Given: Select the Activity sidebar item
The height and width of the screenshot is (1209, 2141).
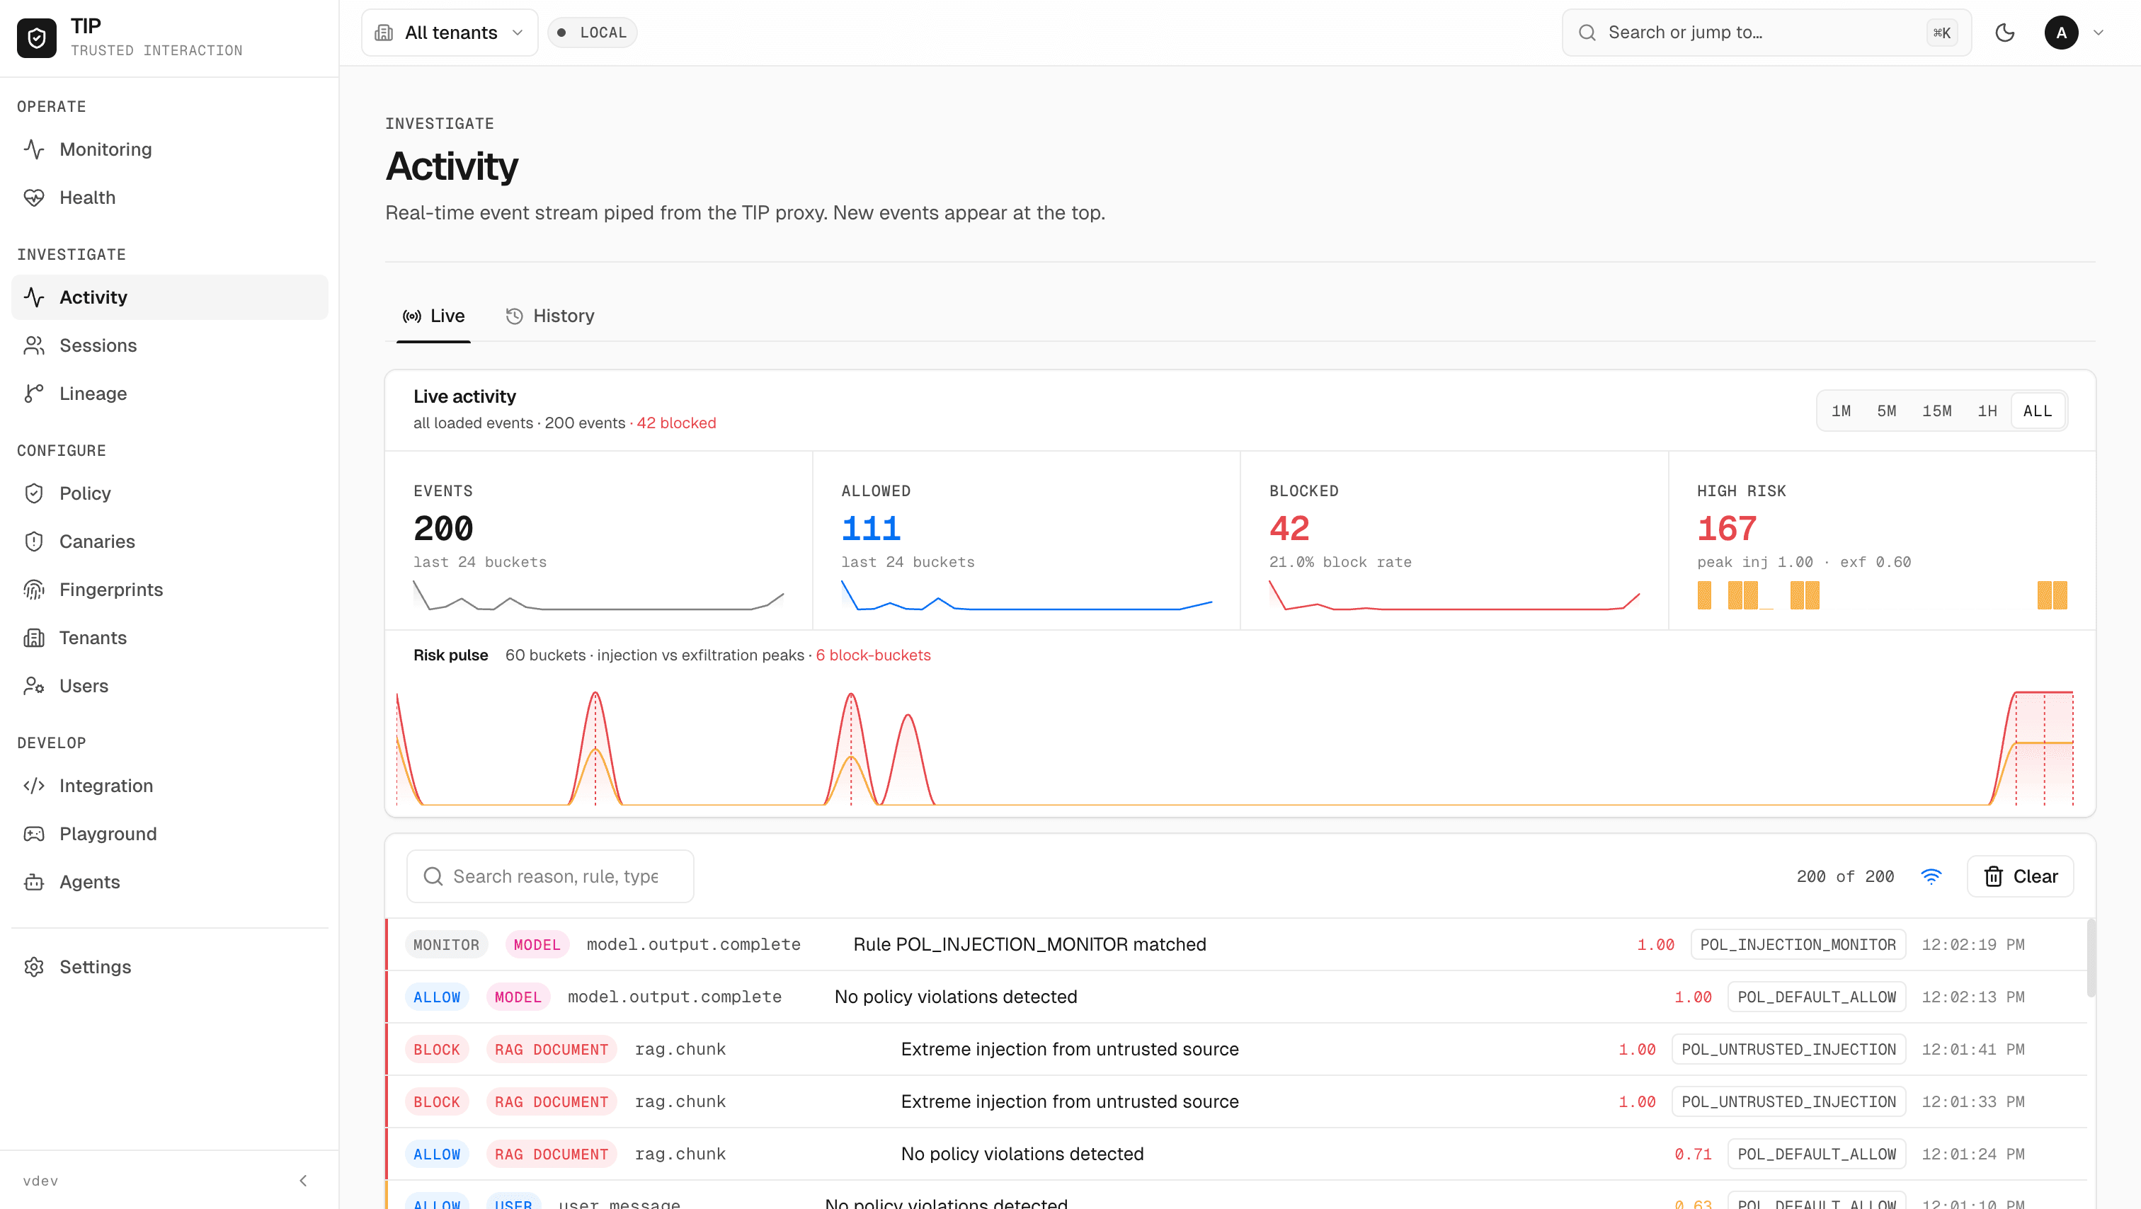Looking at the screenshot, I should [x=169, y=297].
